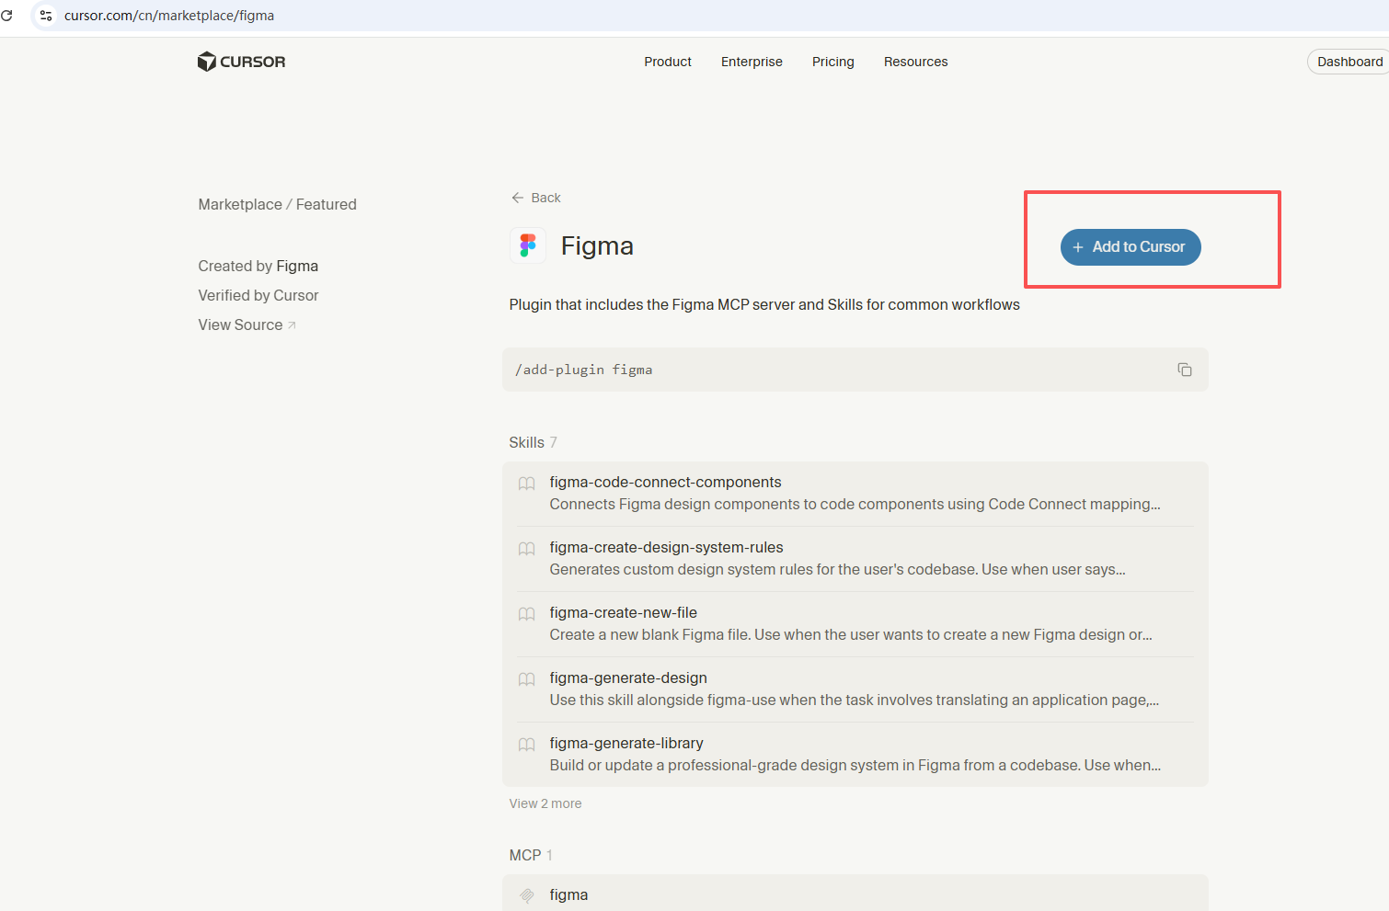The height and width of the screenshot is (911, 1389).
Task: Click the plugin description about Figma MCP server
Action: tap(764, 304)
